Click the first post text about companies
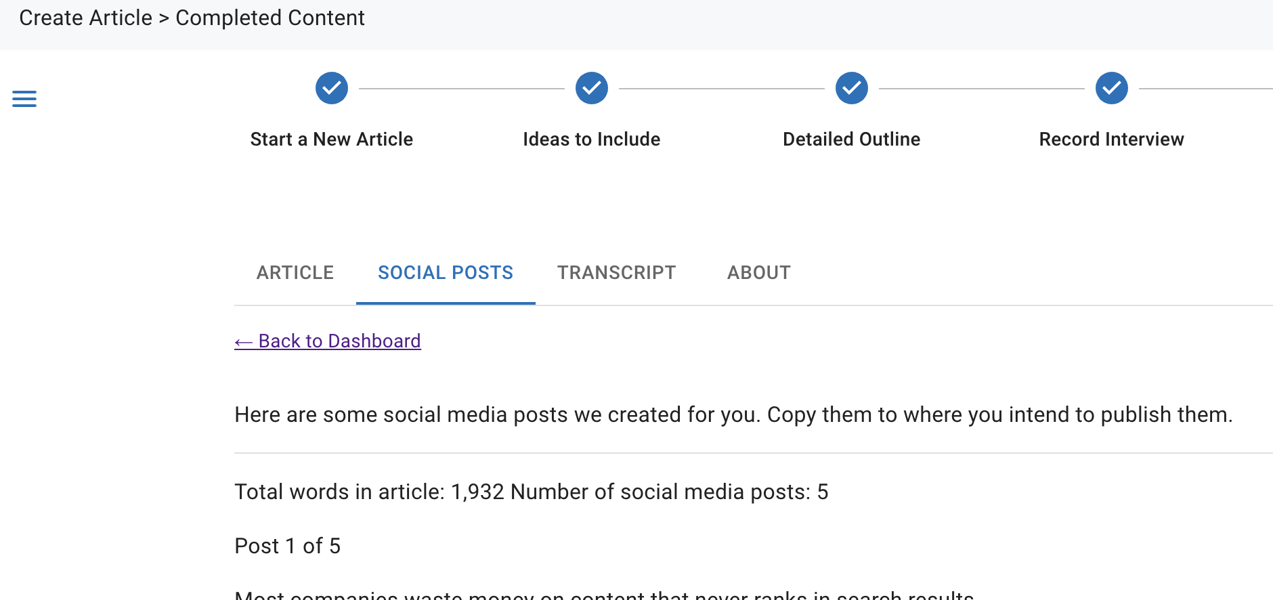The image size is (1273, 600). [604, 595]
